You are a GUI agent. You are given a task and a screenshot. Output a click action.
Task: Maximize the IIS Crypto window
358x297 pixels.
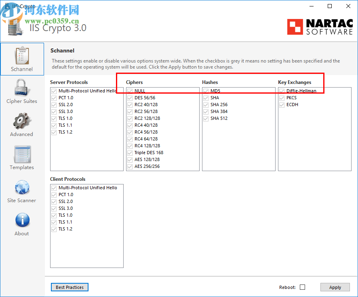click(x=330, y=6)
